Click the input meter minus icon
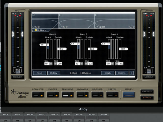This screenshot has width=163, height=122. tap(19, 70)
